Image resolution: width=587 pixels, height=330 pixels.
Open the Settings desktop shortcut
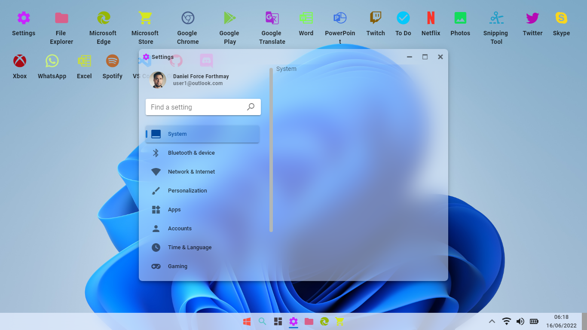point(24,24)
